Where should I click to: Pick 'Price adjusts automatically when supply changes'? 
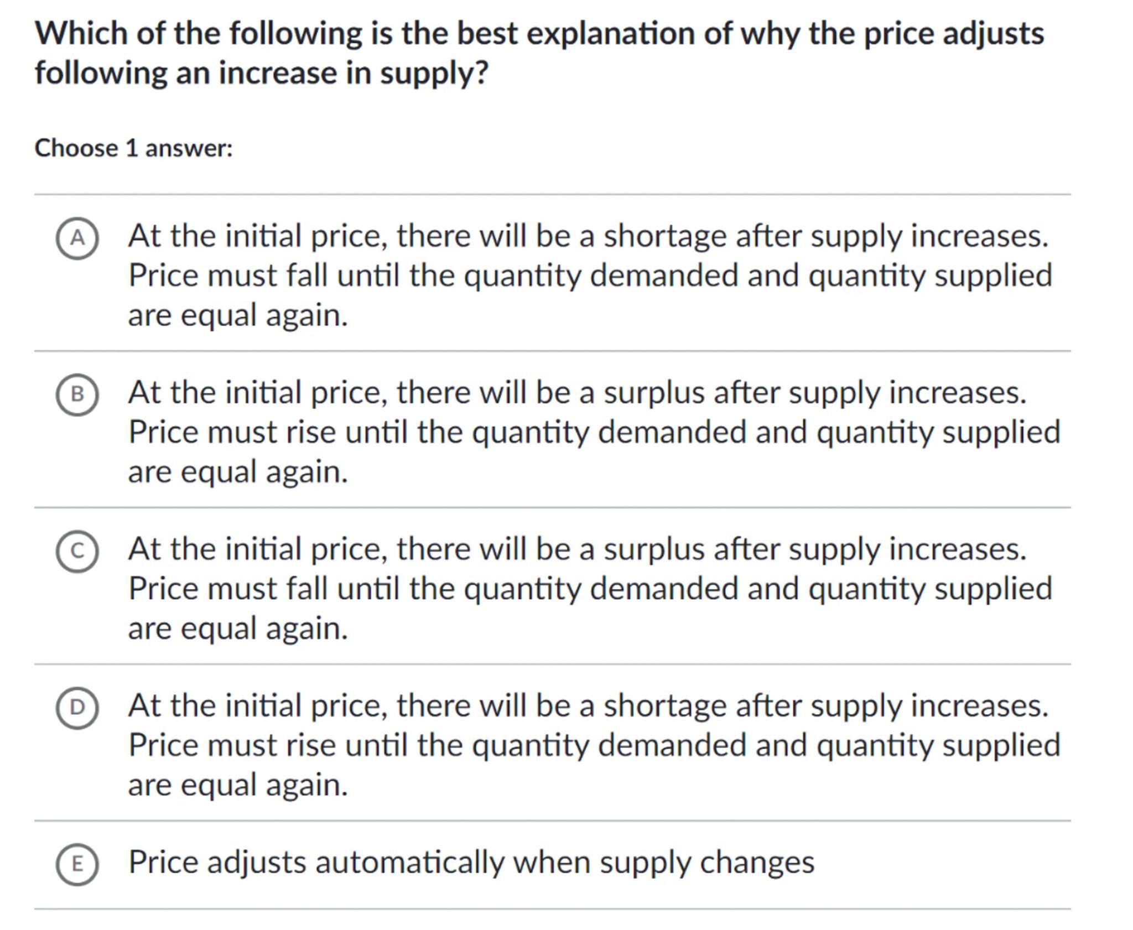pos(471,863)
